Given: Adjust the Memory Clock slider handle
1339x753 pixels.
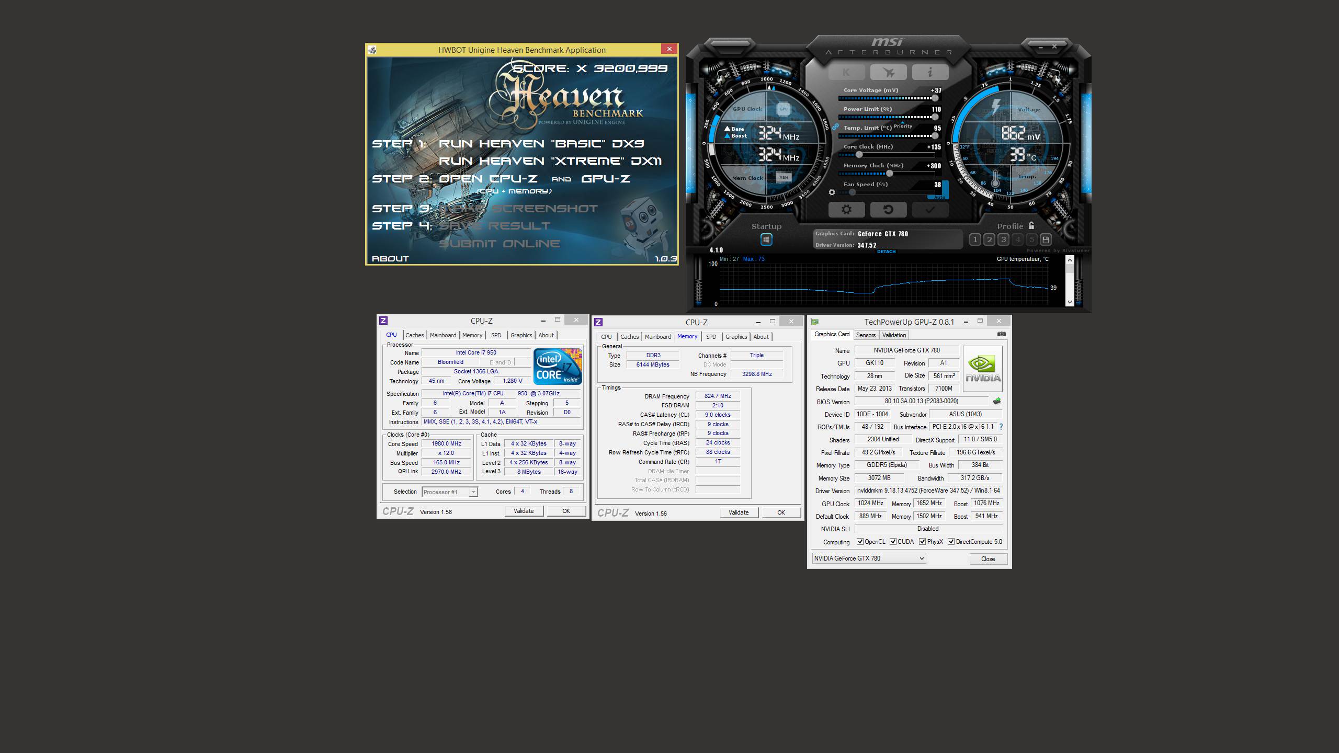Looking at the screenshot, I should point(889,173).
